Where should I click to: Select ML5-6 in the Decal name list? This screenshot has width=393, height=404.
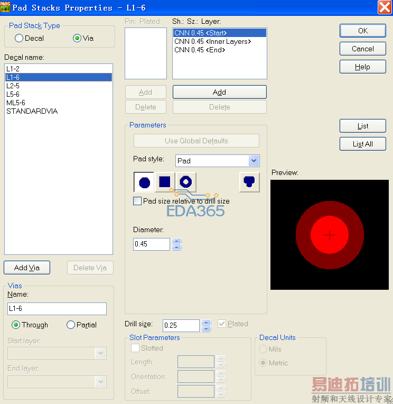click(59, 103)
